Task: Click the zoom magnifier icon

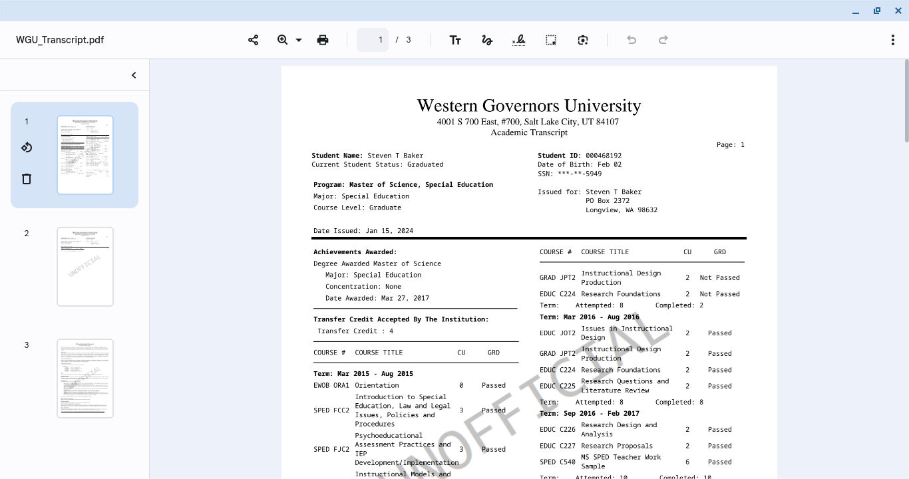Action: click(x=283, y=40)
